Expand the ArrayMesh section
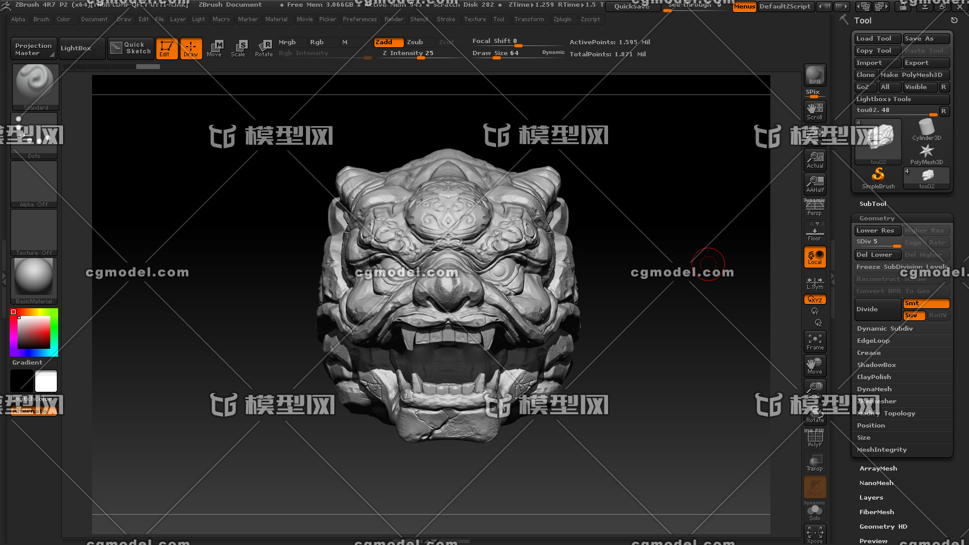This screenshot has height=545, width=969. [x=878, y=469]
